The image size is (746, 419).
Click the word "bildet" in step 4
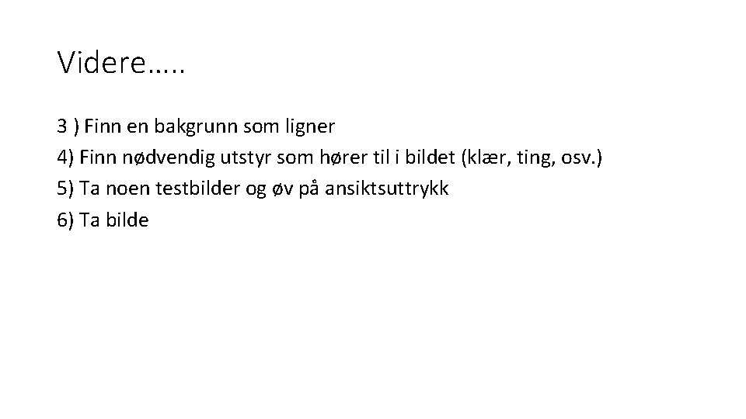(x=430, y=158)
